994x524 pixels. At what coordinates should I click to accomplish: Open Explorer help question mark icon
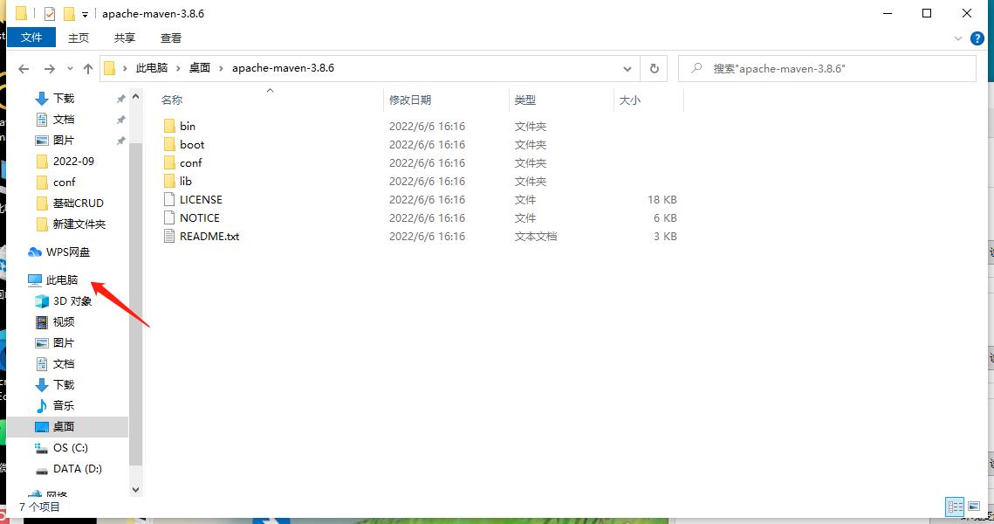[977, 38]
